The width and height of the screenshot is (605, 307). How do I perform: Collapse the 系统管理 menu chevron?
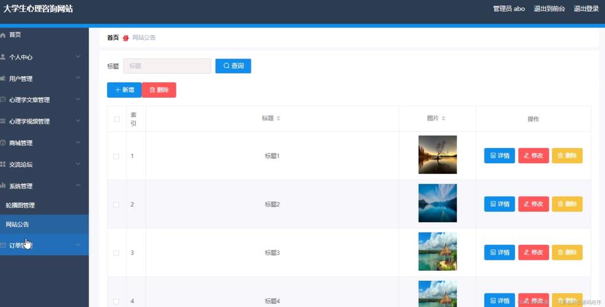(78, 185)
